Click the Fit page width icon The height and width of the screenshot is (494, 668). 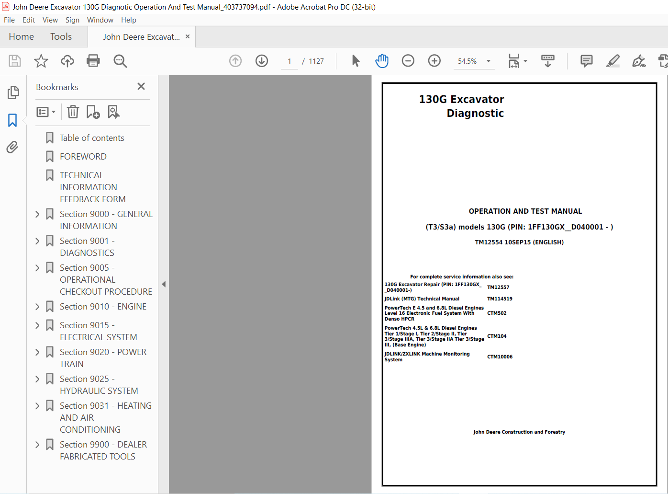pyautogui.click(x=514, y=61)
